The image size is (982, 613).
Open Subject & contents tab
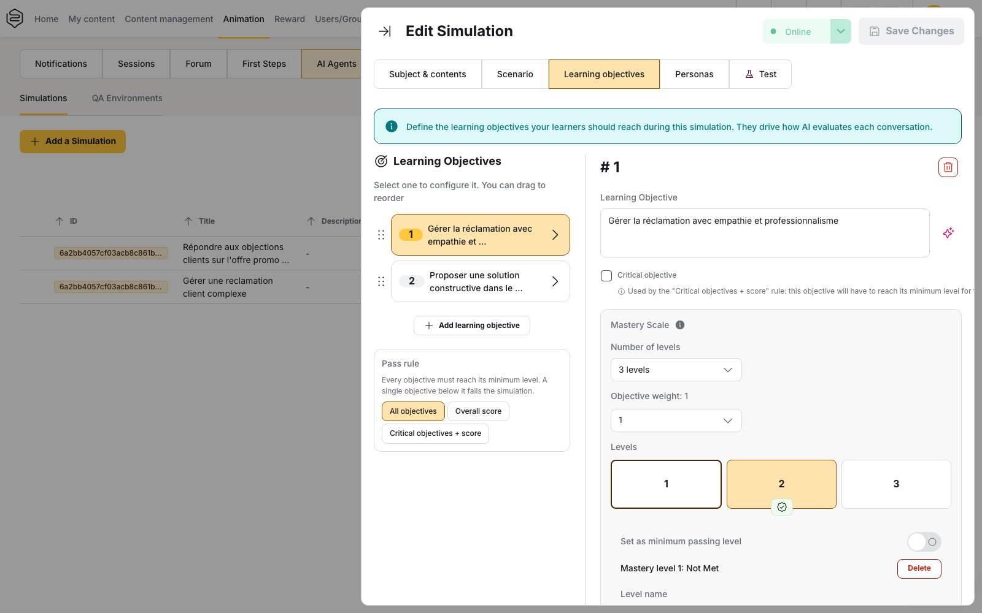click(x=428, y=74)
